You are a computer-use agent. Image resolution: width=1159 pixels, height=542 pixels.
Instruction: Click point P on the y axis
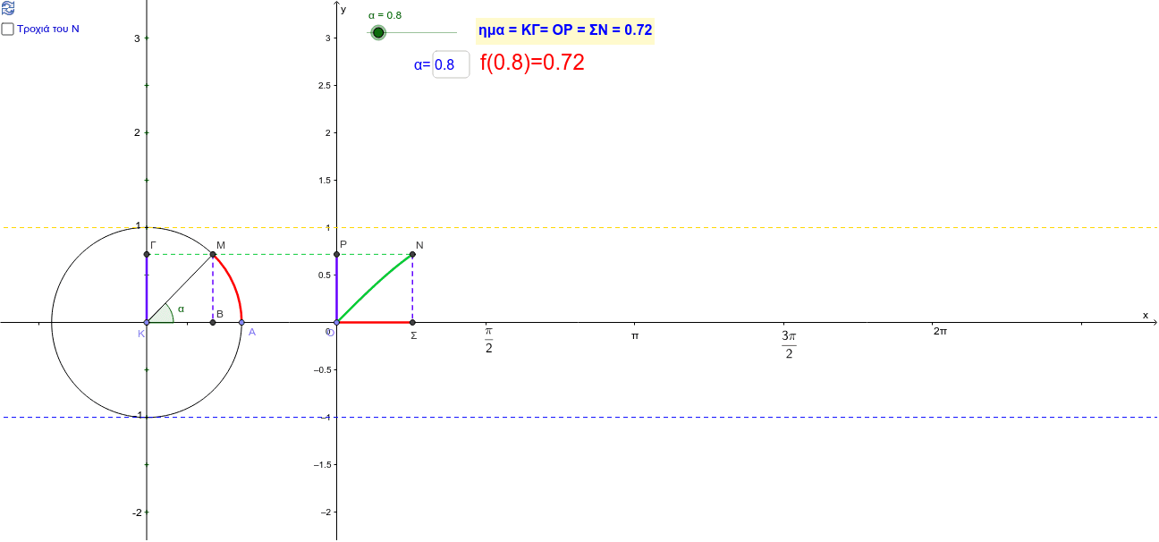click(336, 255)
